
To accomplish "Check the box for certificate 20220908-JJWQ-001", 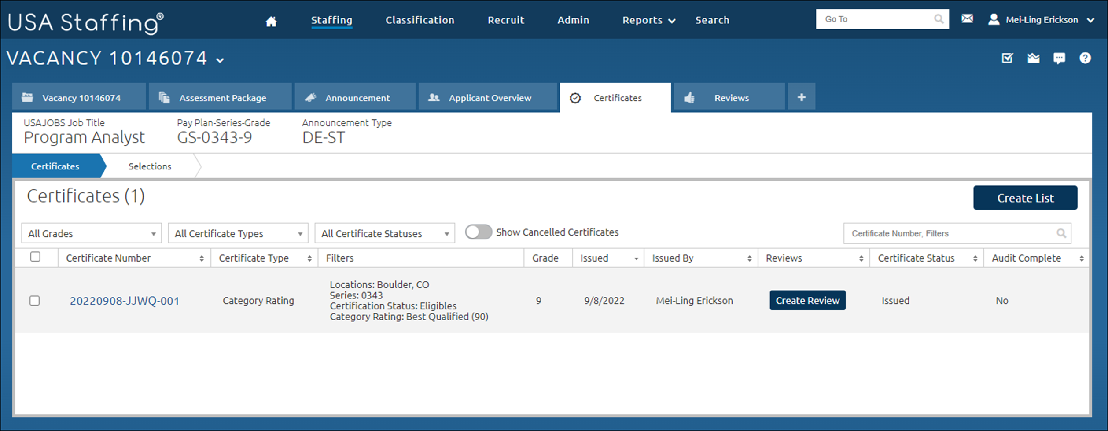I will 34,301.
